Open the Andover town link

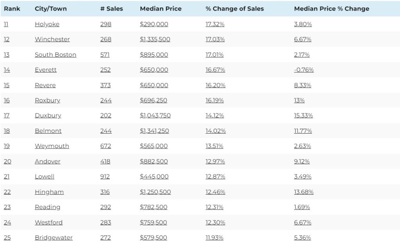[x=47, y=161]
